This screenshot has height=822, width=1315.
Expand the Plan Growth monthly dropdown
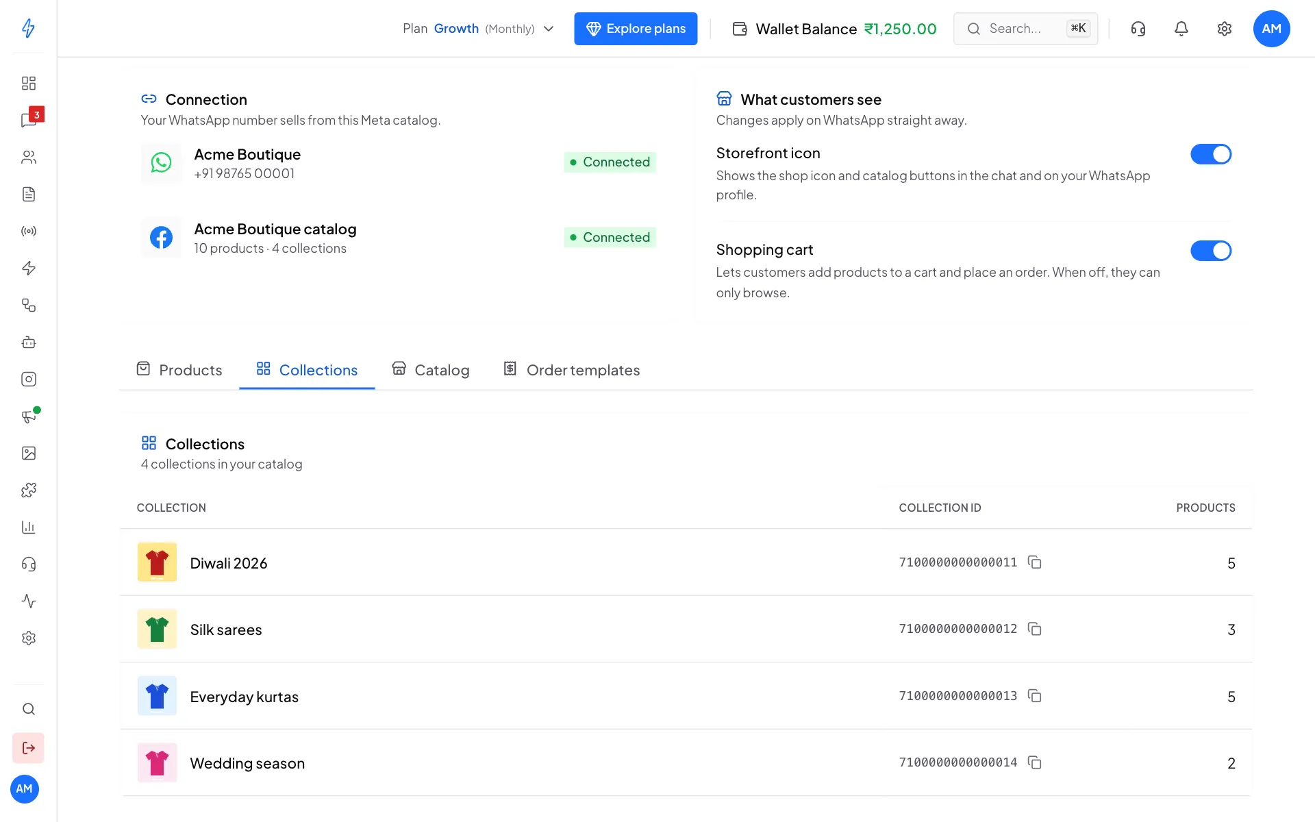pos(478,29)
